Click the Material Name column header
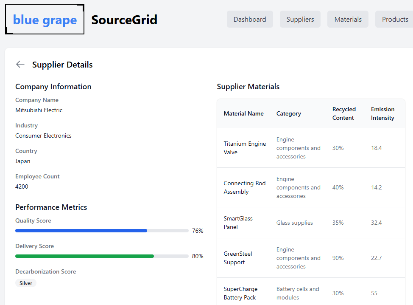413x305 pixels. [244, 114]
